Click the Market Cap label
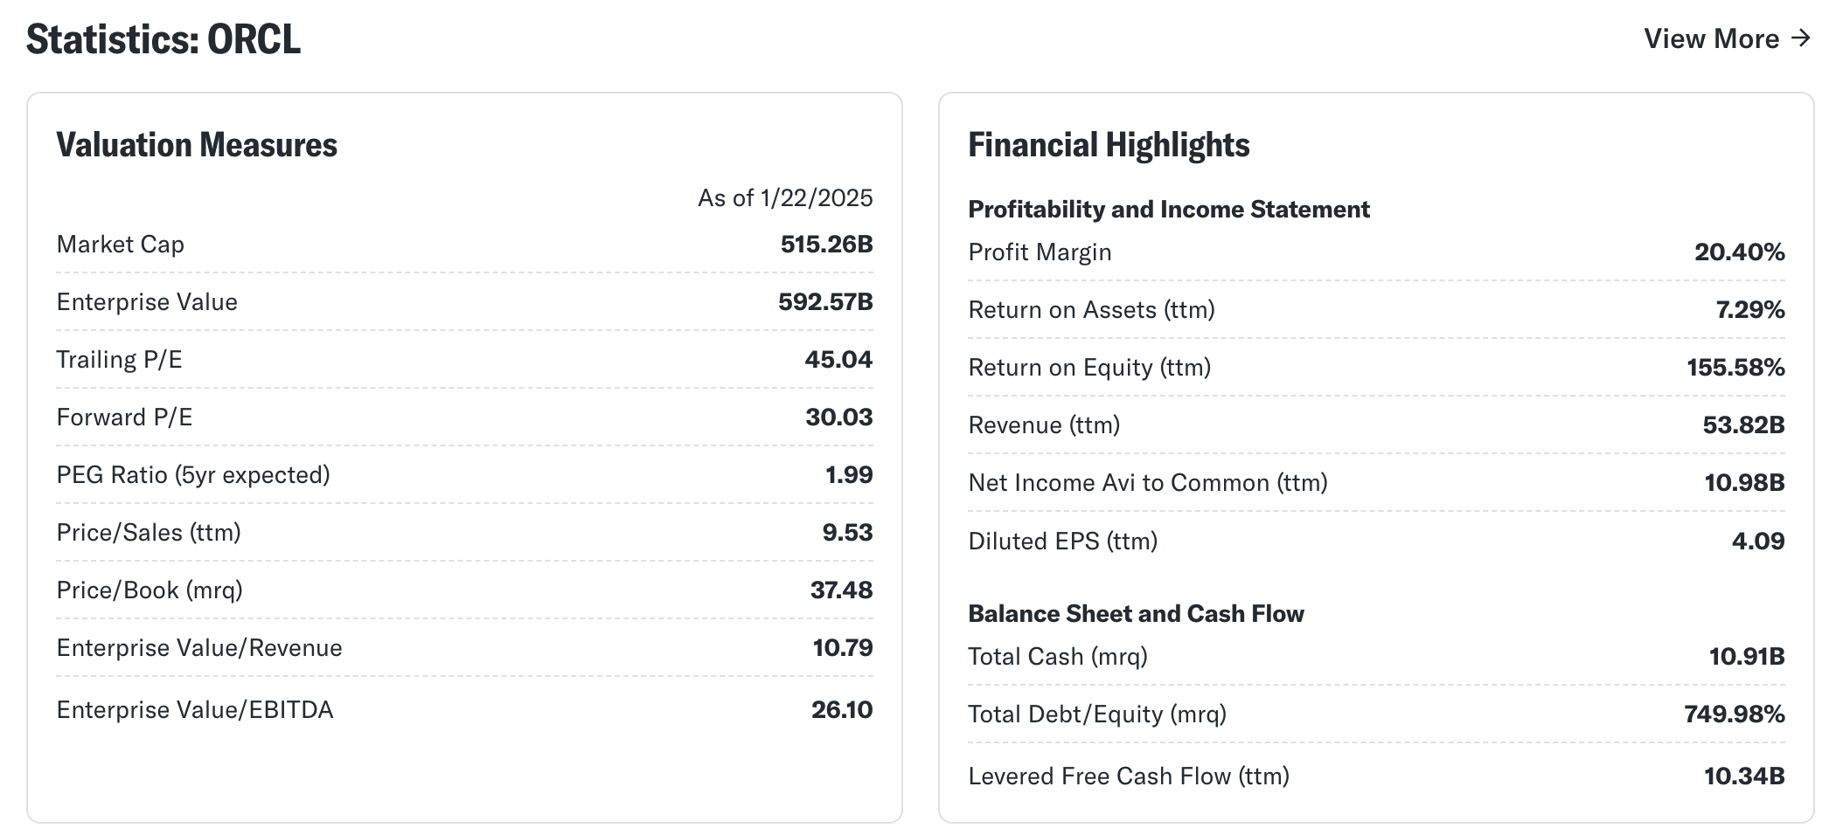Screen dimensions: 1829x835 tap(121, 245)
